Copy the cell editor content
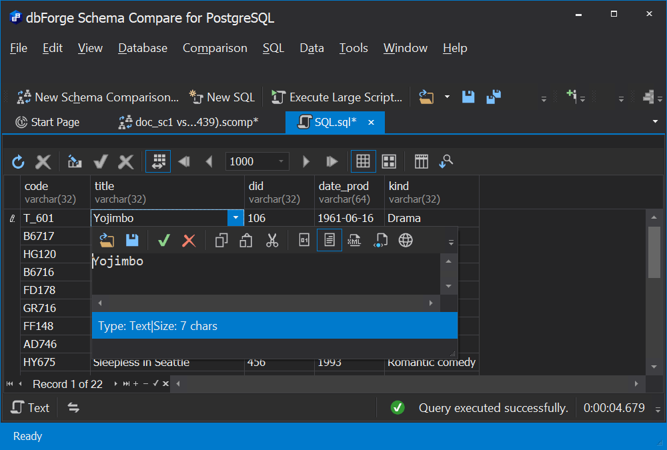This screenshot has width=667, height=450. tap(221, 240)
